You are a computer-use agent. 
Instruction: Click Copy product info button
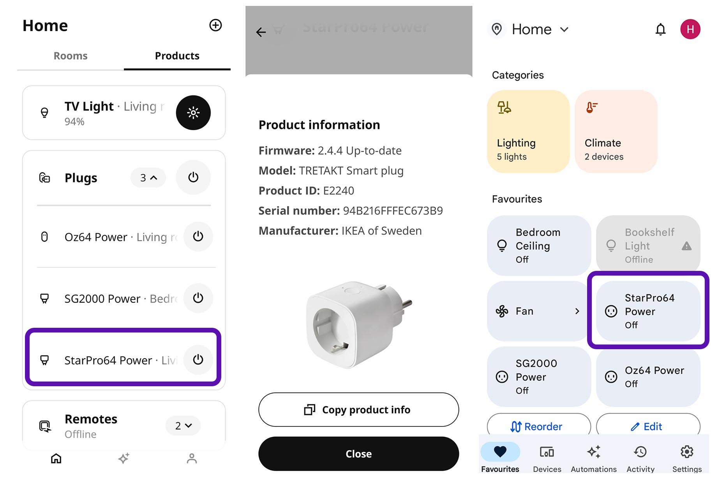point(358,410)
